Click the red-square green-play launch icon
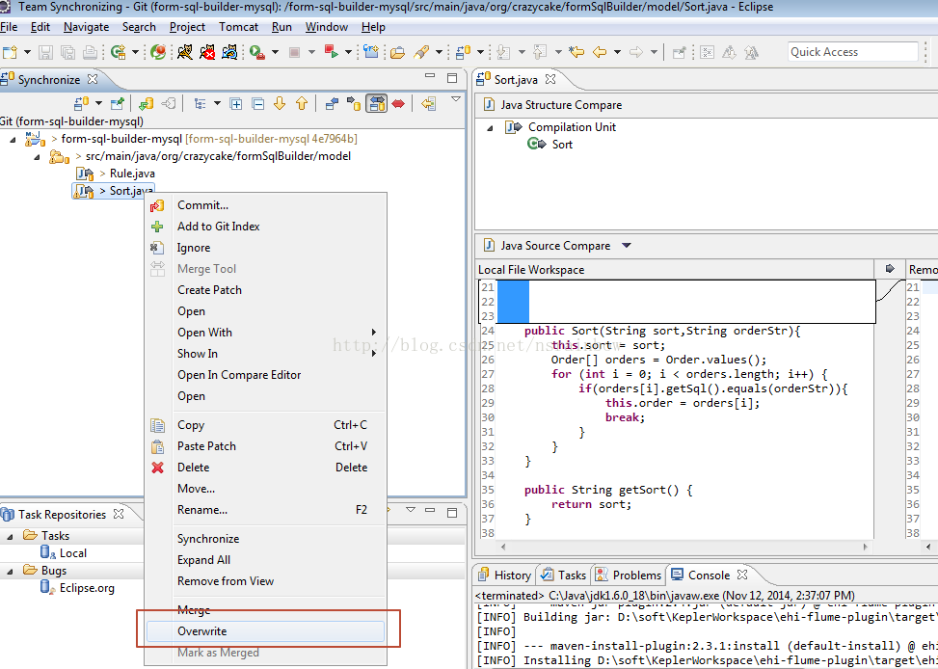The height and width of the screenshot is (669, 938). [x=331, y=52]
